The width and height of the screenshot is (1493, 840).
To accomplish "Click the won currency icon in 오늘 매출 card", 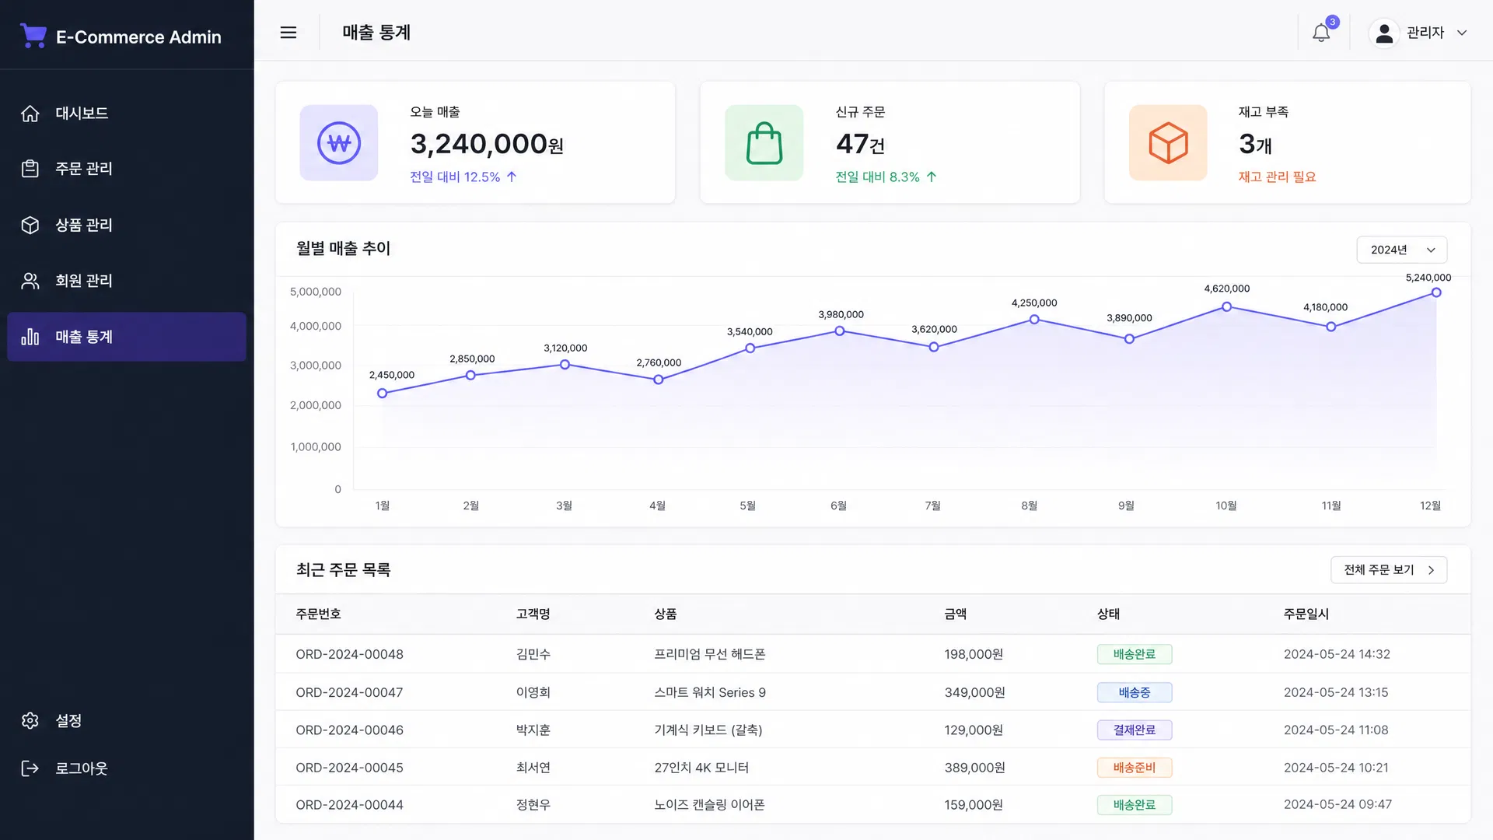I will [339, 143].
